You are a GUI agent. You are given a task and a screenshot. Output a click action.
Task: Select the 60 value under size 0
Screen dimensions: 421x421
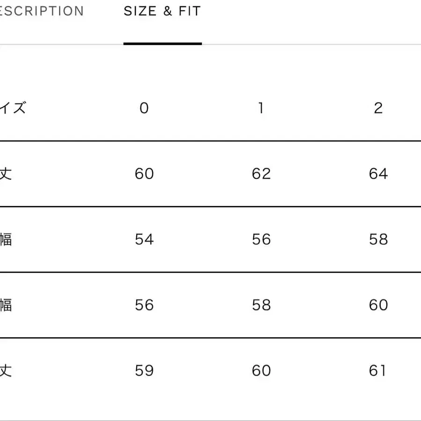tap(144, 174)
